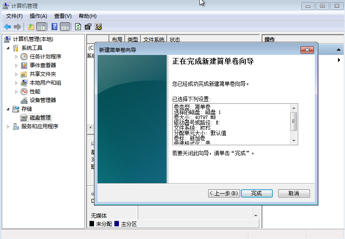The image size is (345, 239).
Task: Open the Properties toolbar icon
Action: (88, 27)
